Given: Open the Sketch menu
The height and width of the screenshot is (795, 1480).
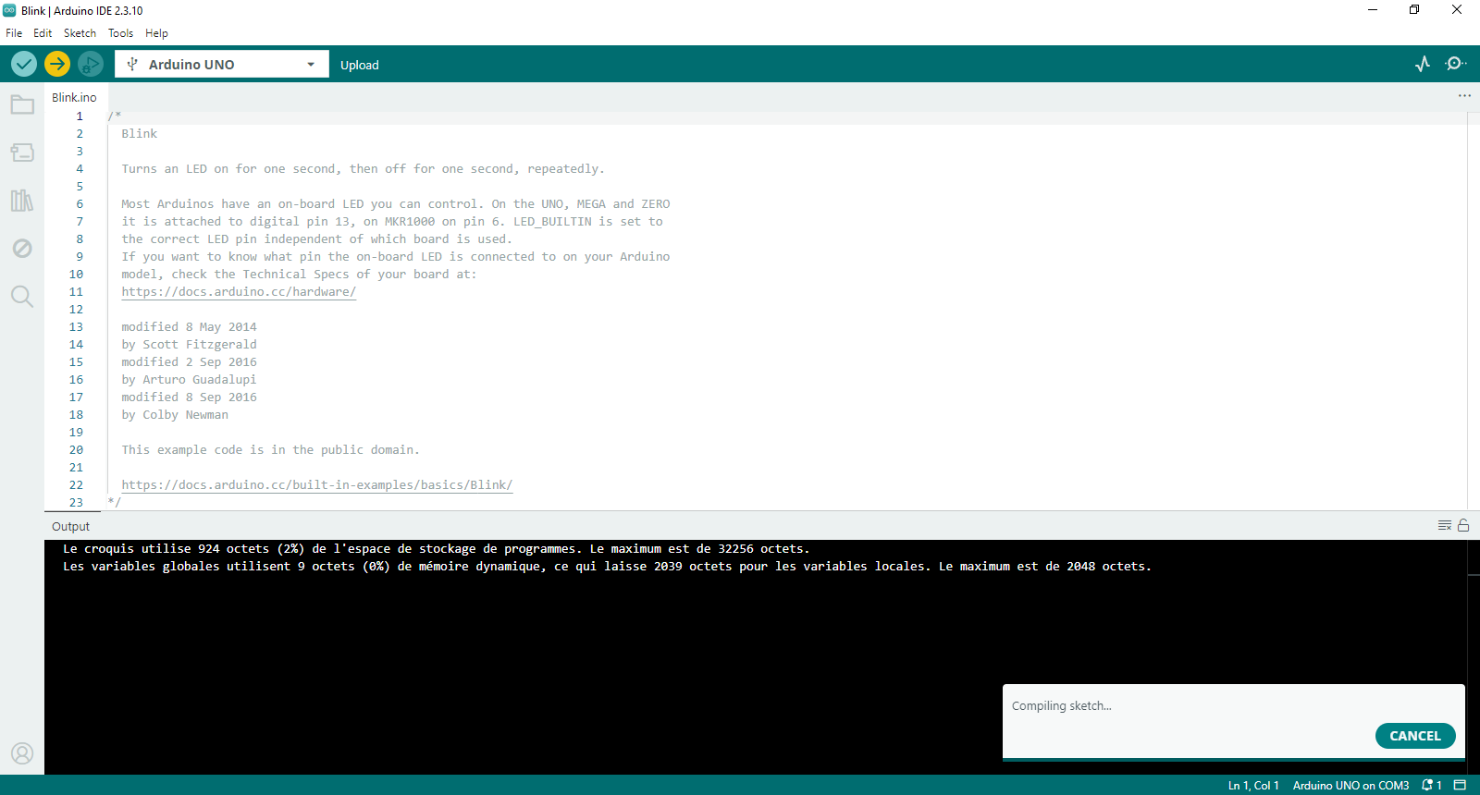Looking at the screenshot, I should (80, 32).
